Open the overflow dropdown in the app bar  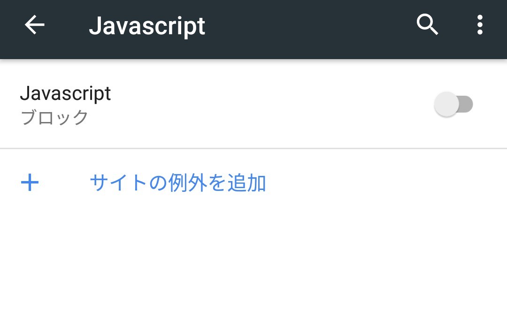pos(479,25)
